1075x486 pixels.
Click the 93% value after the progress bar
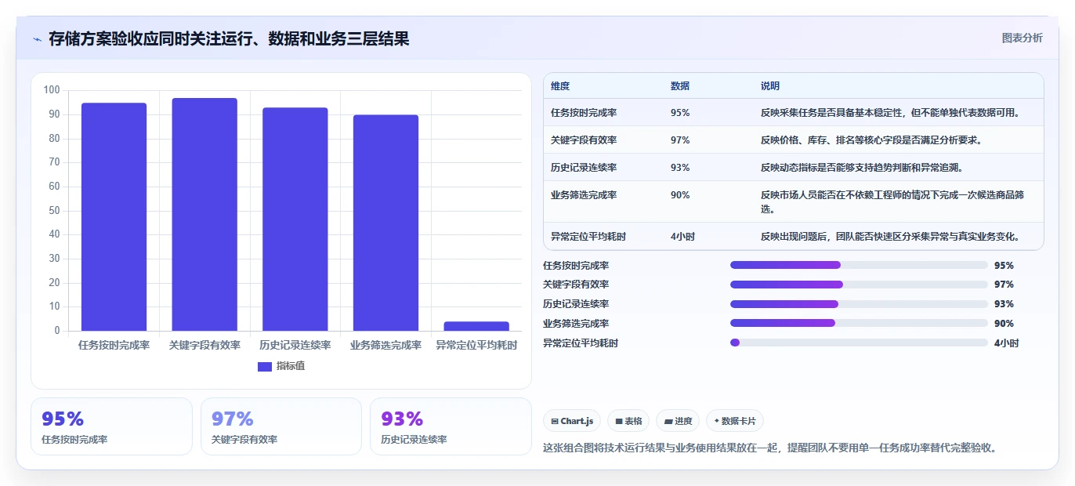click(1004, 304)
